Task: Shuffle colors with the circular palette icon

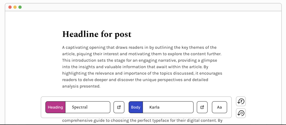Action: pyautogui.click(x=241, y=113)
